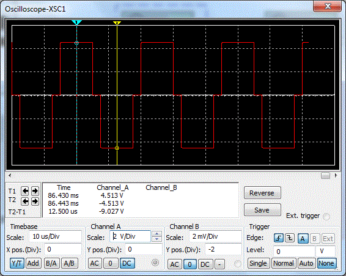
Task: Select T2-T1 reading 12.500 us
Action: pyautogui.click(x=63, y=212)
